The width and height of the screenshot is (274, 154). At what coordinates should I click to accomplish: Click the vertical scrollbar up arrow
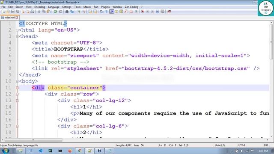[x=271, y=22]
